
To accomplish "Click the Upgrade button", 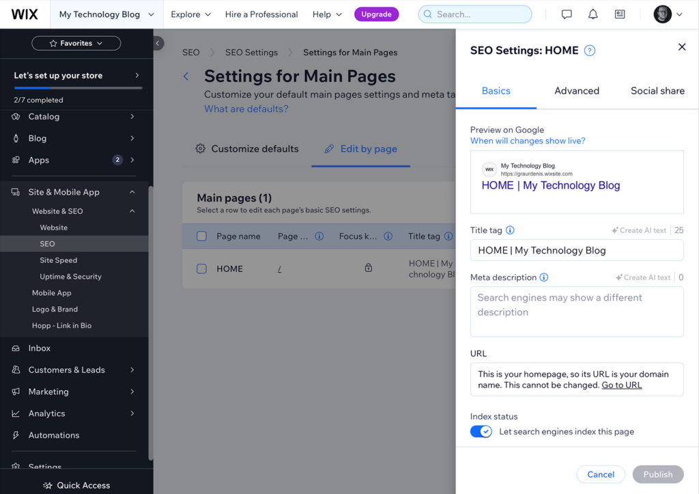I will click(x=376, y=14).
